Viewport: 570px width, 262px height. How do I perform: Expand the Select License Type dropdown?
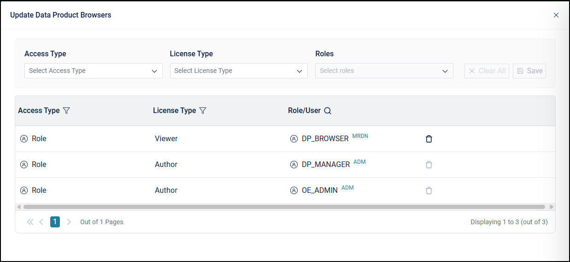pos(239,71)
